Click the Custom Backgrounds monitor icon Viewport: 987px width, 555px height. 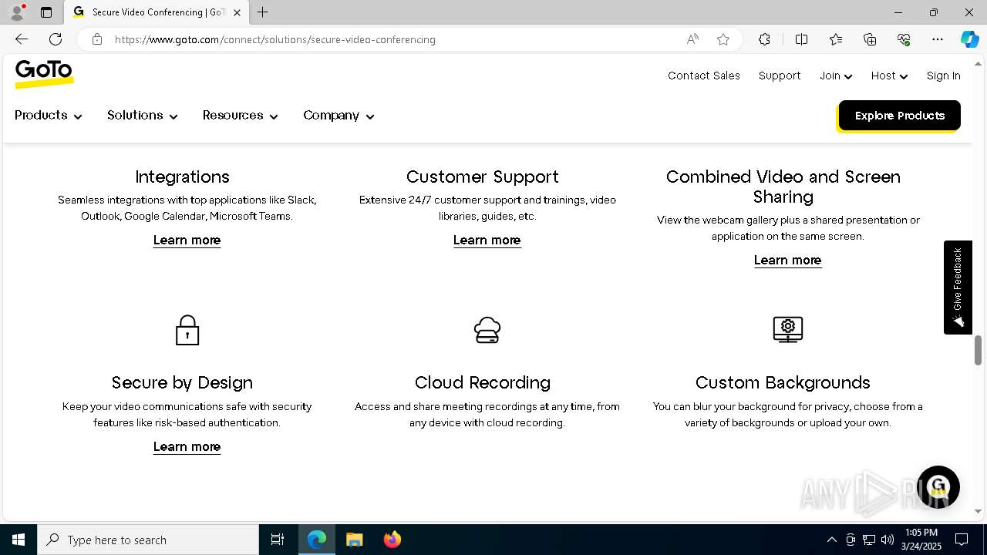(787, 330)
